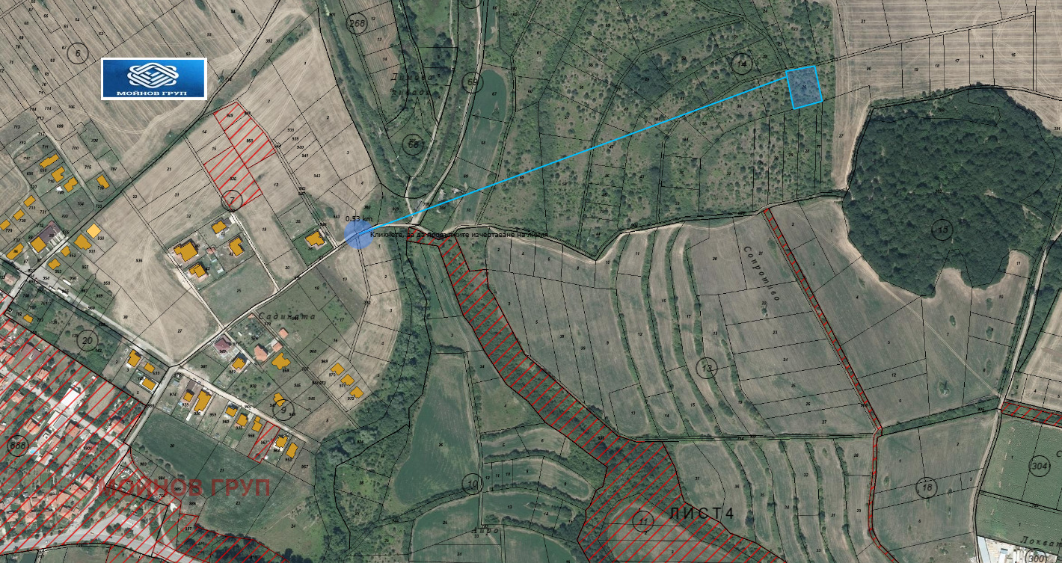Click the circled block number 20
Viewport: 1062px width, 563px height.
point(88,342)
